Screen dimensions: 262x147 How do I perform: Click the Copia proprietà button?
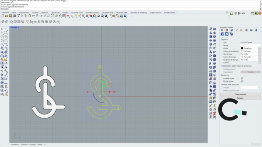click(240, 94)
